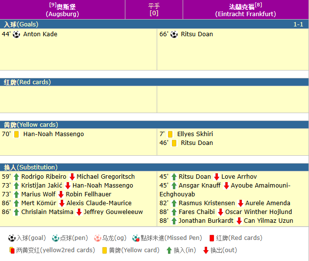The image size is (309, 261).
Task: Click the missed penalty icon in legend
Action: pos(136,238)
